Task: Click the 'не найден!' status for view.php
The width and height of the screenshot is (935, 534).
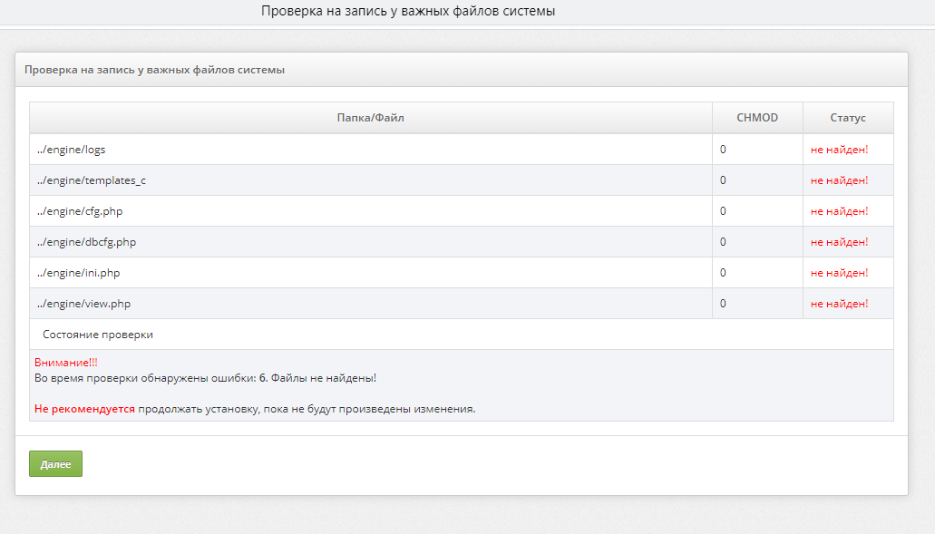Action: [839, 304]
